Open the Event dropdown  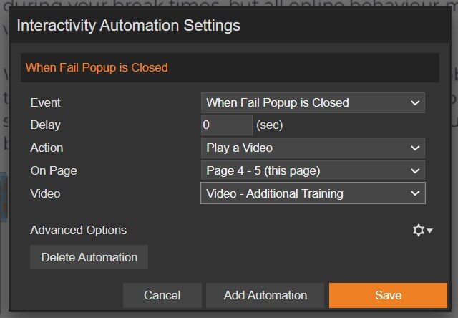(x=313, y=102)
